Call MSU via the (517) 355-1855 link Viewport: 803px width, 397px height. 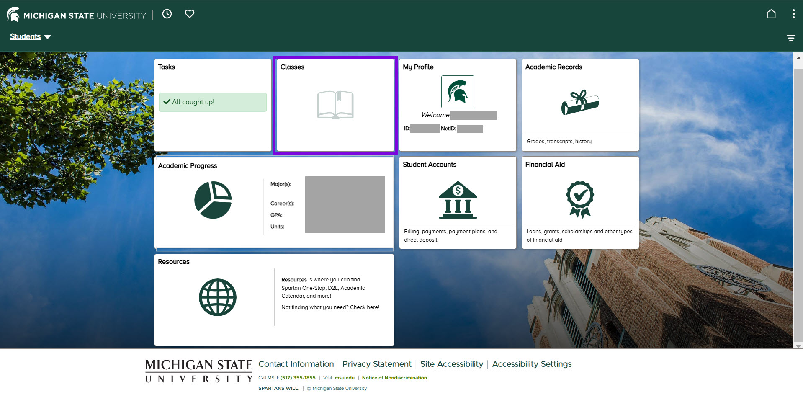(x=298, y=378)
